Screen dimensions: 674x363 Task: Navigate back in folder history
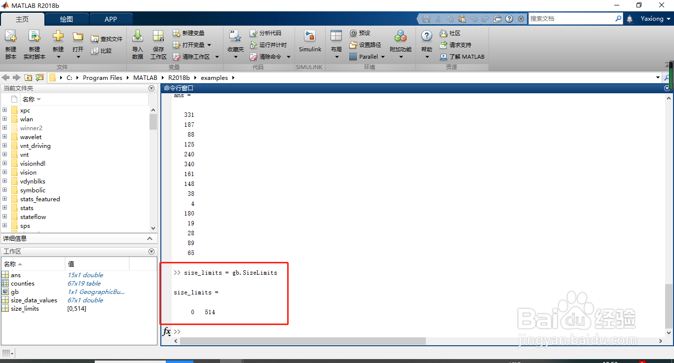tap(6, 77)
